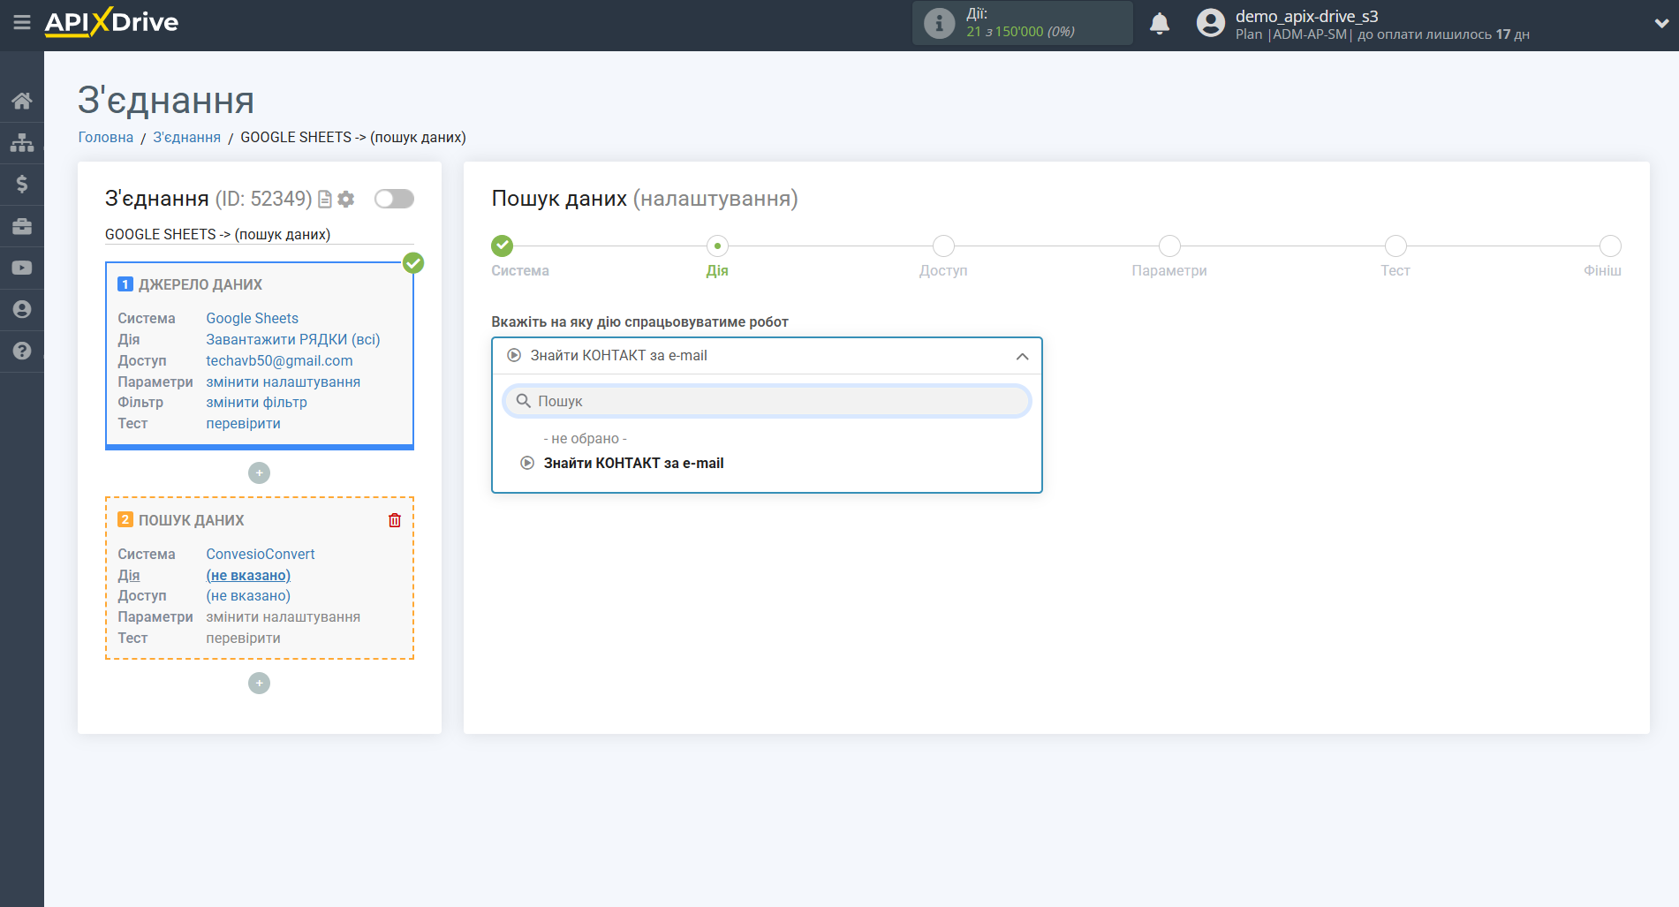Click the notifications bell icon
Image resolution: width=1679 pixels, height=907 pixels.
[x=1159, y=24]
